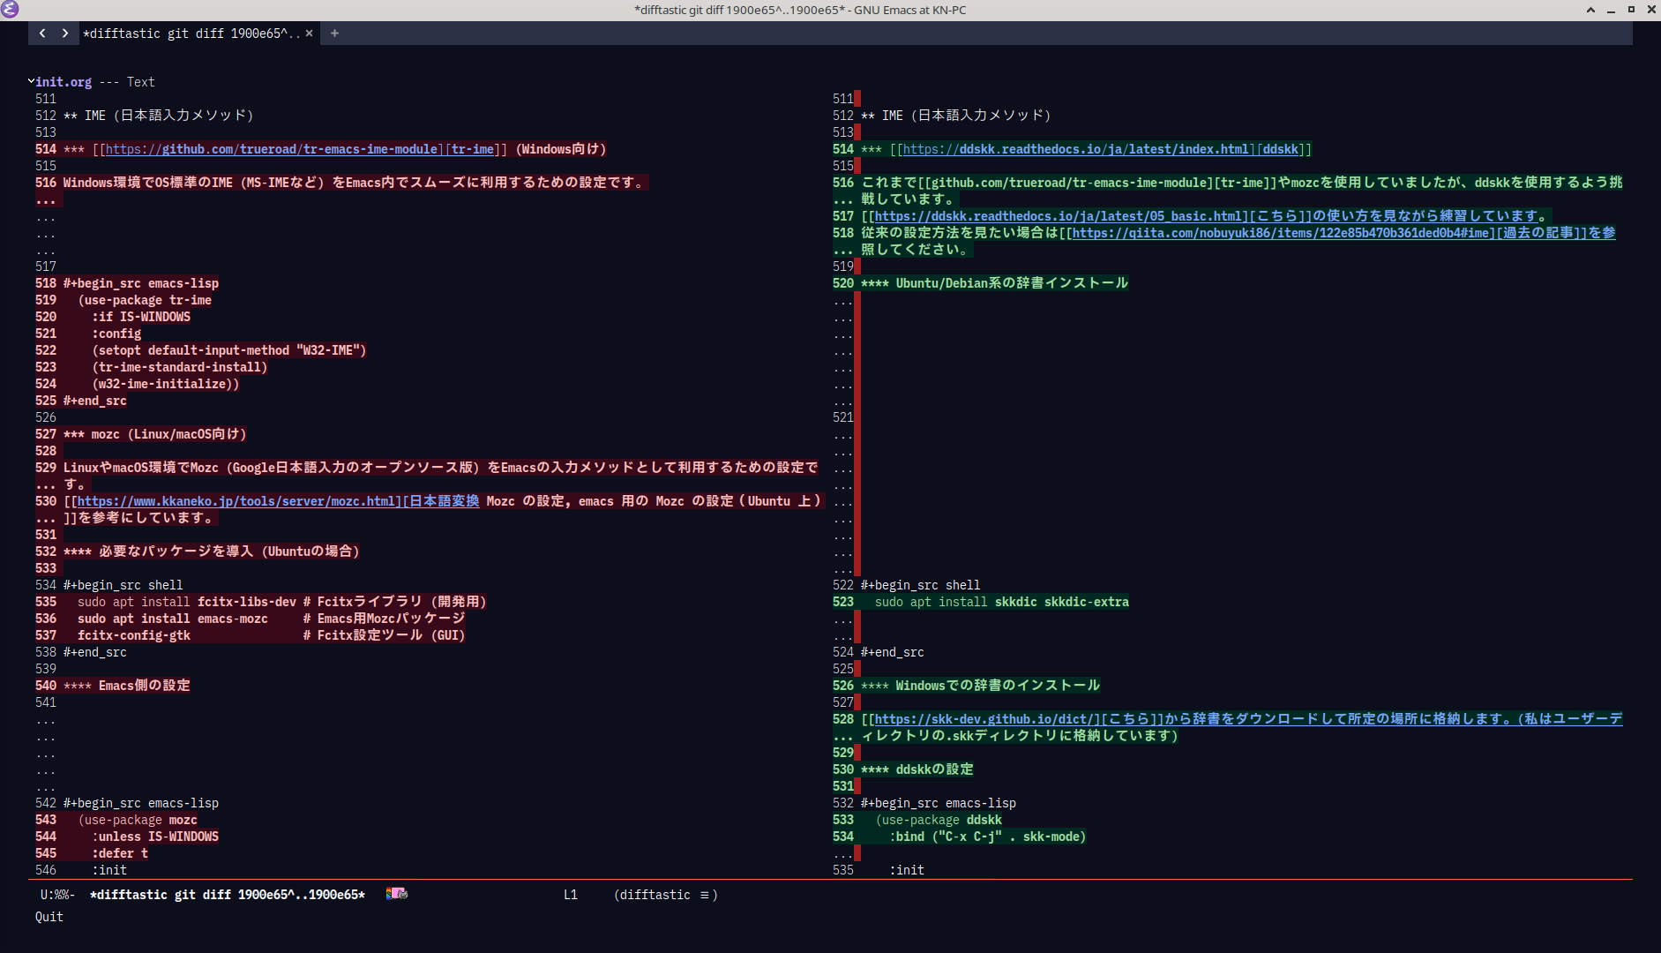Viewport: 1661px width, 953px height.
Task: Go to the next tab with forward arrow
Action: (x=64, y=34)
